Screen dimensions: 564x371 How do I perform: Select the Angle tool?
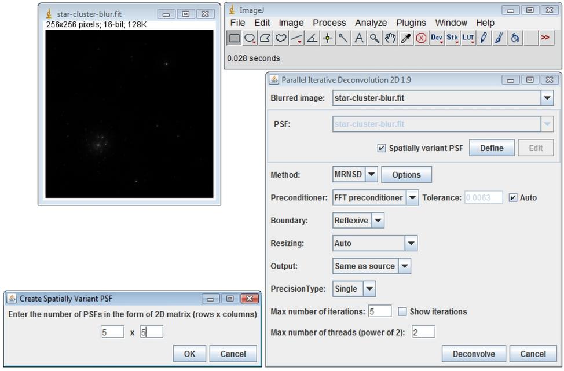[312, 38]
